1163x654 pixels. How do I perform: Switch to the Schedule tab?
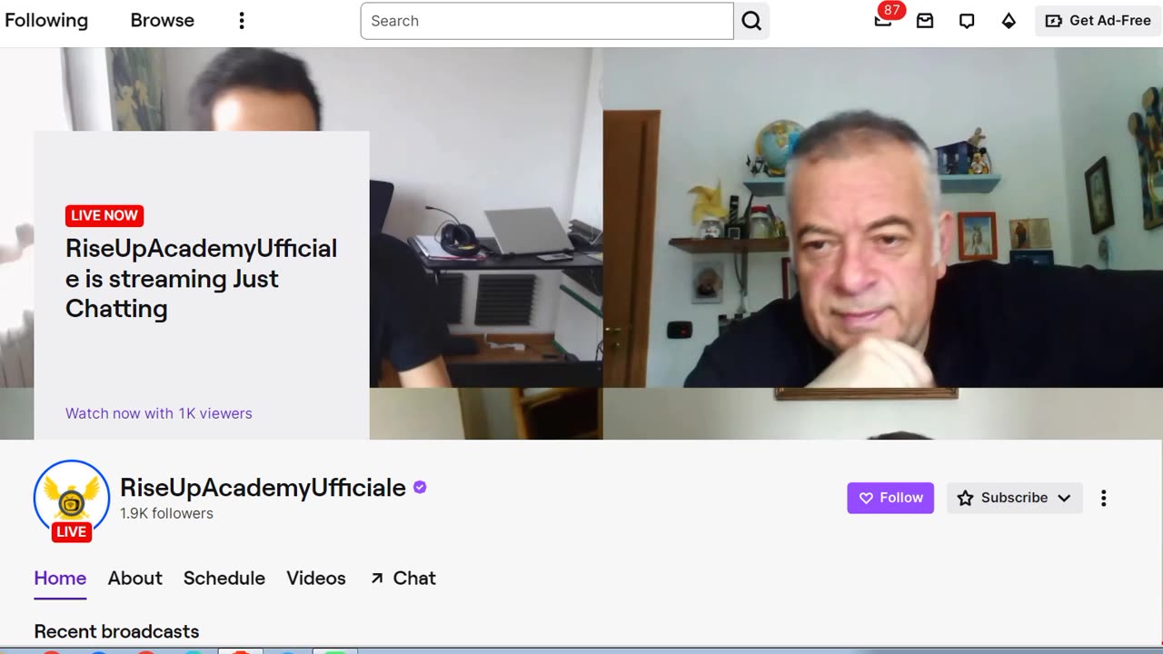[x=224, y=579]
